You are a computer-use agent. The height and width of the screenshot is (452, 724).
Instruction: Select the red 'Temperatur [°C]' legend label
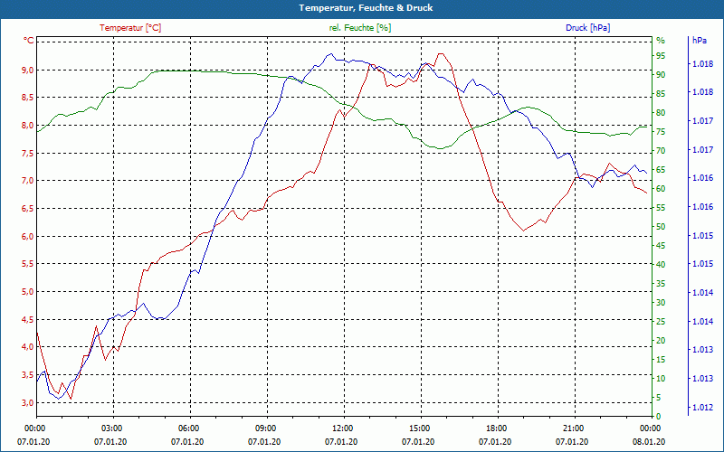coord(130,28)
